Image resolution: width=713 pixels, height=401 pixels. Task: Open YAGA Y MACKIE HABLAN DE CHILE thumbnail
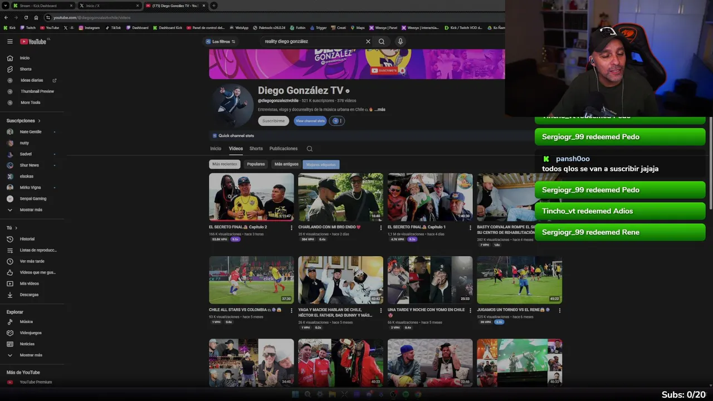[x=340, y=280]
